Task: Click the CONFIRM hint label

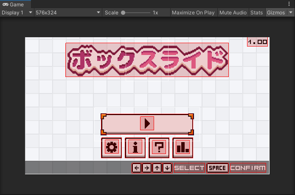Action: click(x=248, y=168)
